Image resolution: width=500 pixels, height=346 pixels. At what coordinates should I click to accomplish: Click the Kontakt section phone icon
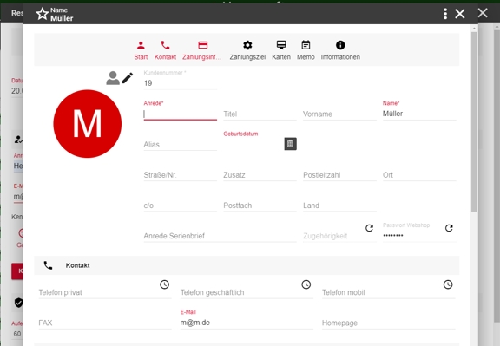point(48,265)
